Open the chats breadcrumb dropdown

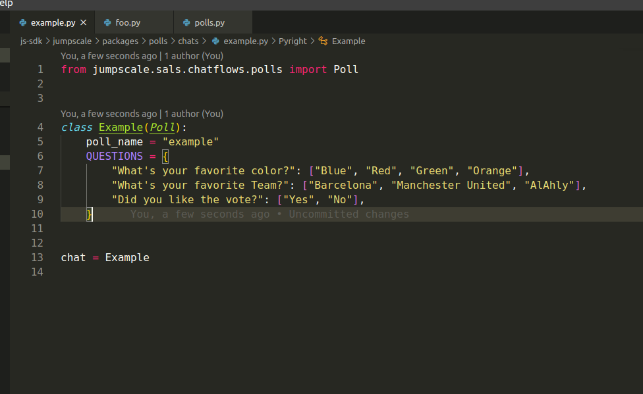pyautogui.click(x=188, y=41)
